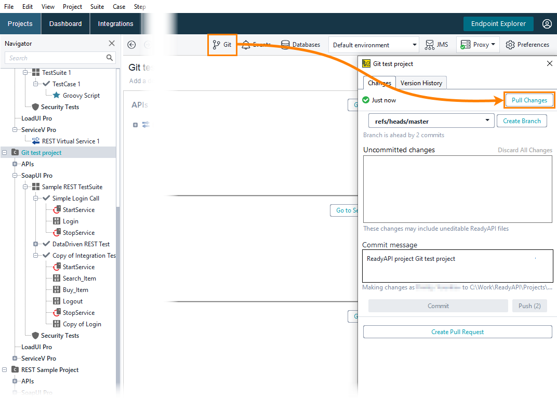The height and width of the screenshot is (398, 557).
Task: Select the Groovy Script star icon
Action: pyautogui.click(x=57, y=95)
